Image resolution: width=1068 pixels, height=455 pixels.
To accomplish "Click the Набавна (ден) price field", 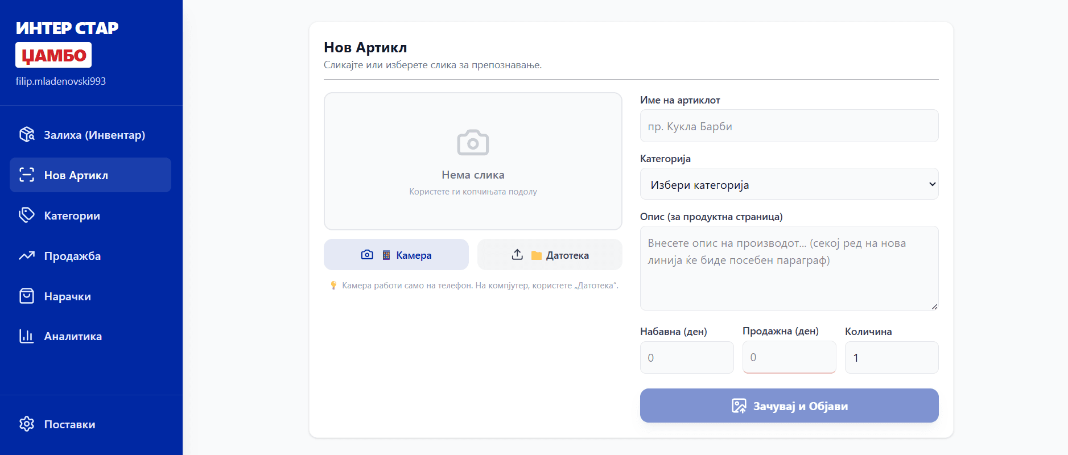I will point(687,357).
